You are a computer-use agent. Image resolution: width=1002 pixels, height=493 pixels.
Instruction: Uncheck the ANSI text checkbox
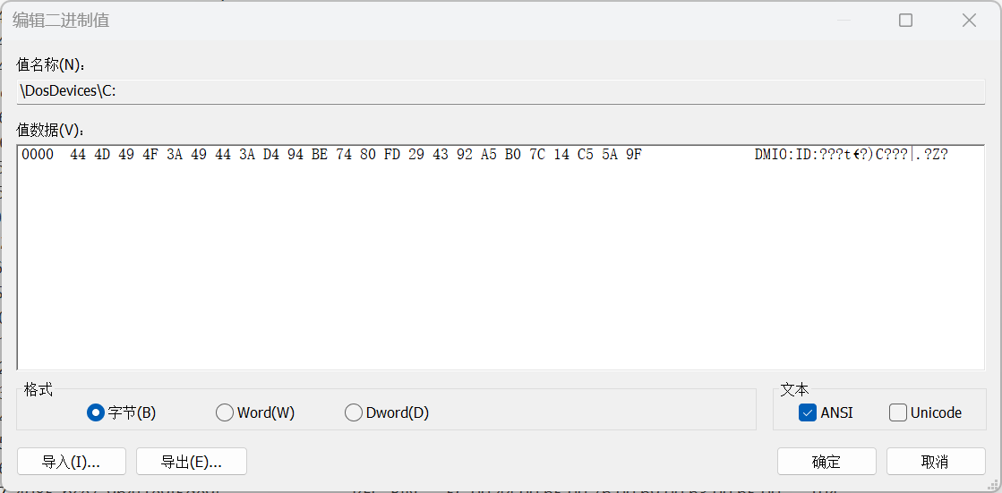[808, 412]
